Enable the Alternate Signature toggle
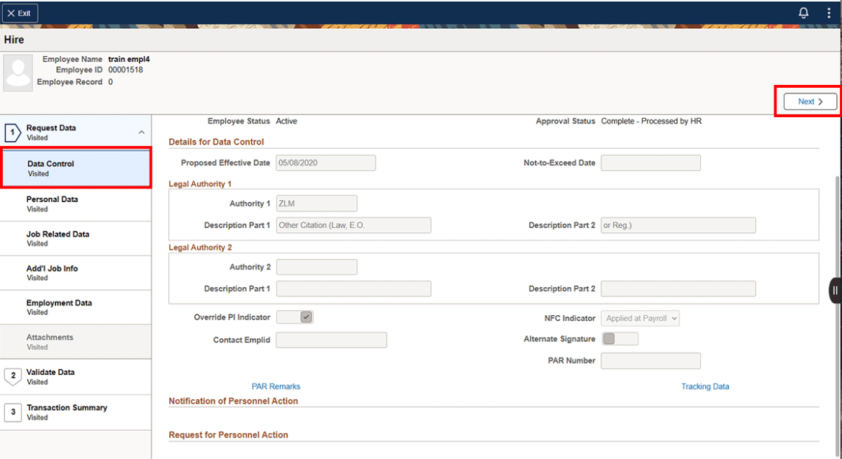842x459 pixels. coord(620,338)
